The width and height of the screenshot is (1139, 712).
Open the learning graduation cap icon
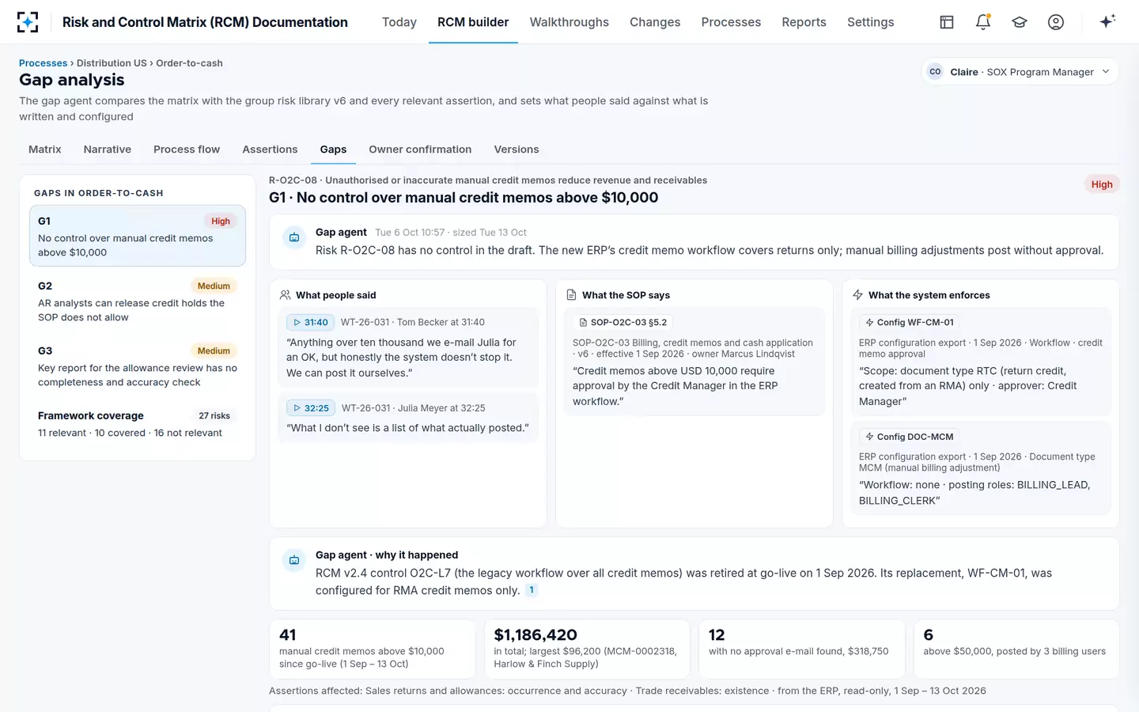1020,22
